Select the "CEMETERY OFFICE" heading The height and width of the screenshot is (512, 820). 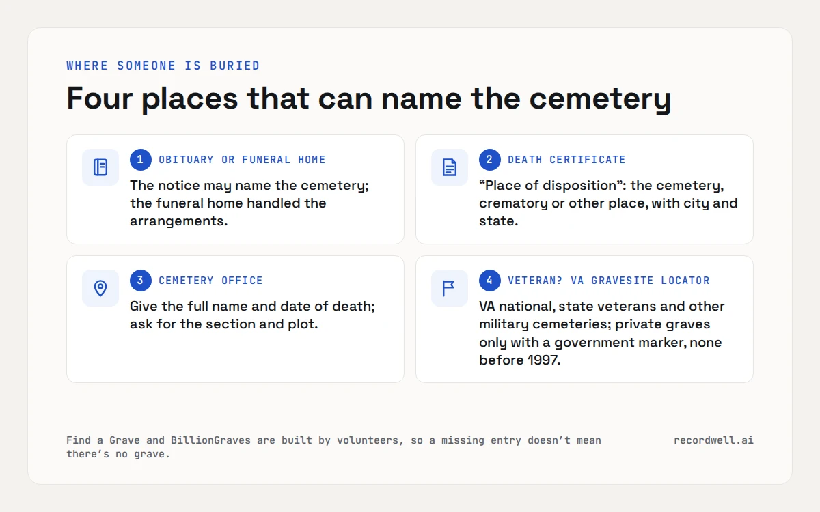coord(210,281)
